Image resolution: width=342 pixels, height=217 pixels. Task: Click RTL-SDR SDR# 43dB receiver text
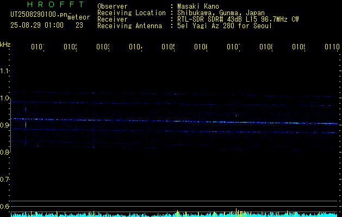[238, 20]
